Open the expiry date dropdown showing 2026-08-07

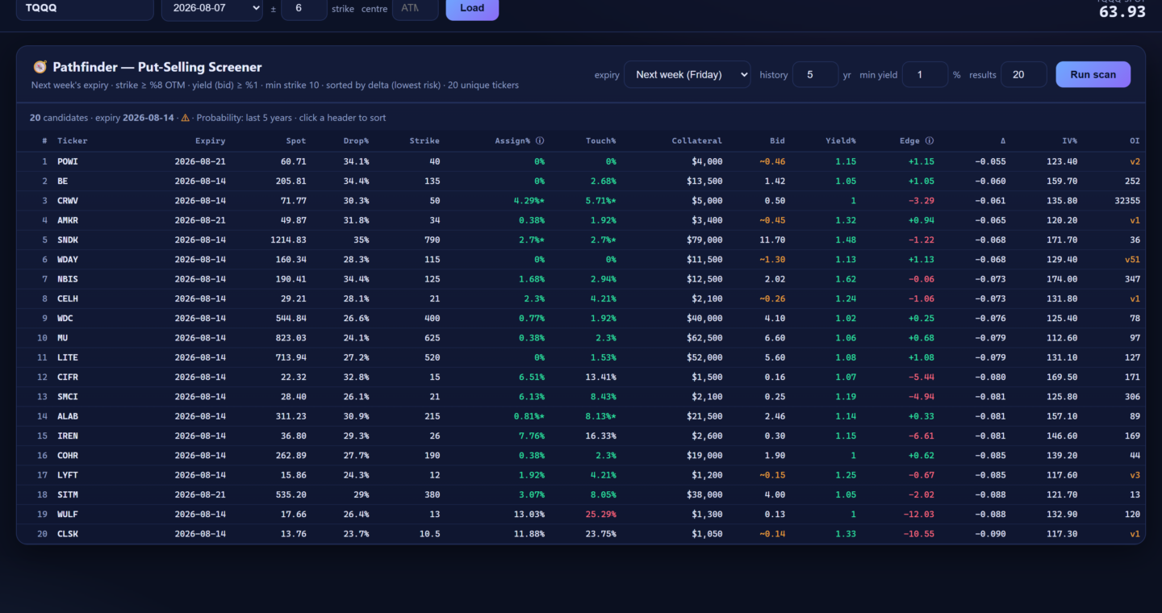point(212,8)
